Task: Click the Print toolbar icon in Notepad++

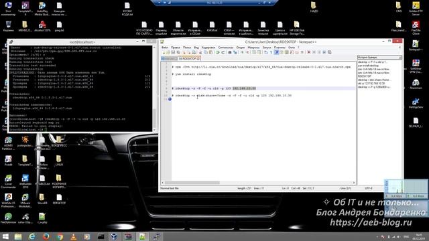Action: click(194, 52)
